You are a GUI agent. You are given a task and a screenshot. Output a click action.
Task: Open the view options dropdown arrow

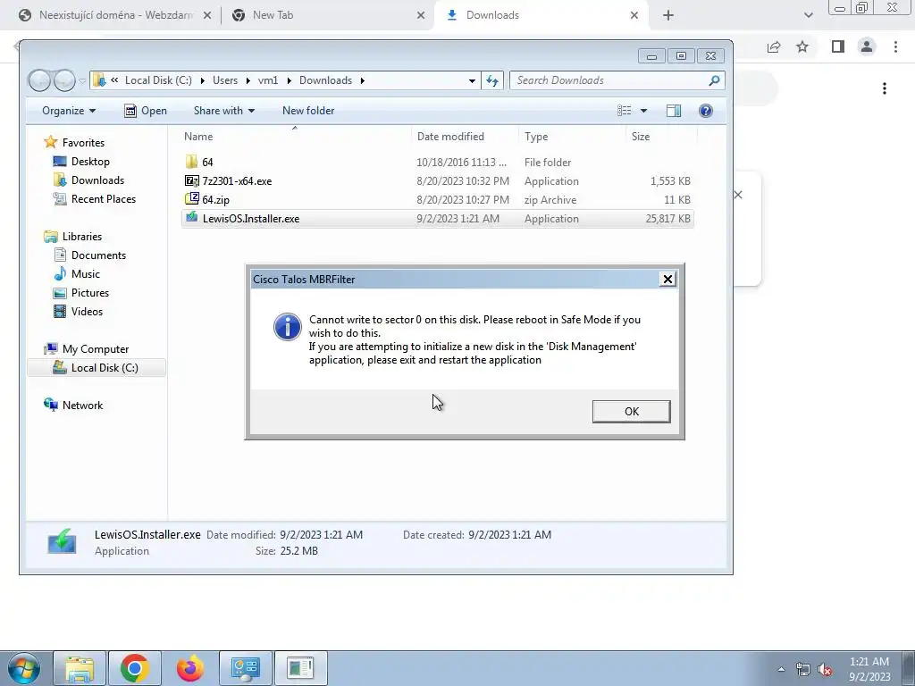tap(643, 111)
